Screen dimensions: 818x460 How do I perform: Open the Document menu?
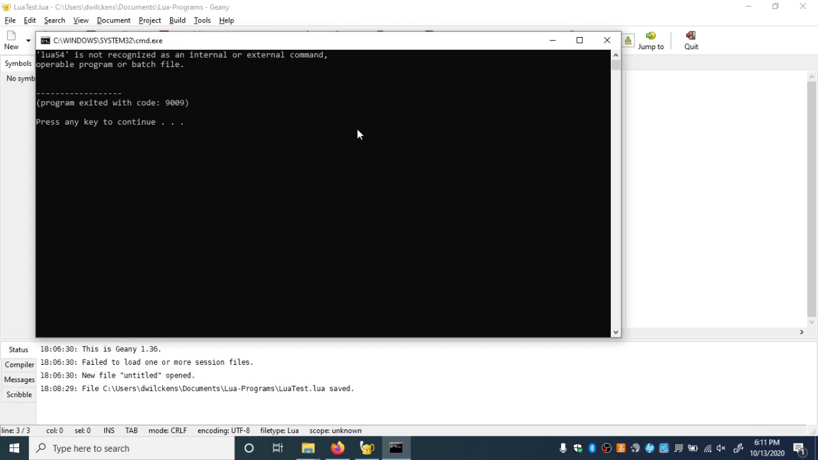coord(114,20)
